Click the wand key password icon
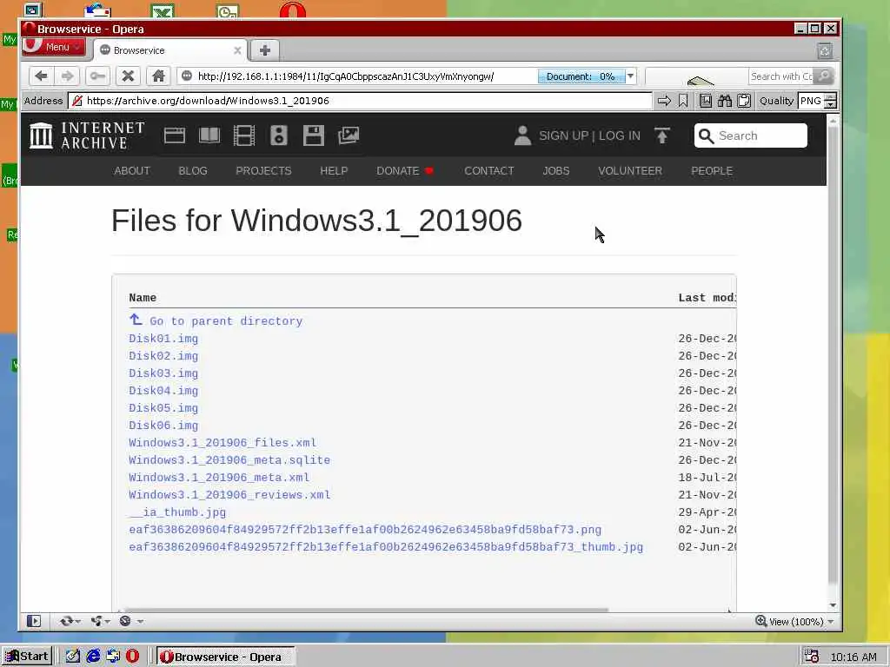890x667 pixels. pos(97,76)
